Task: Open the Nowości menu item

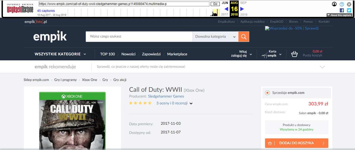Action: coord(128,54)
